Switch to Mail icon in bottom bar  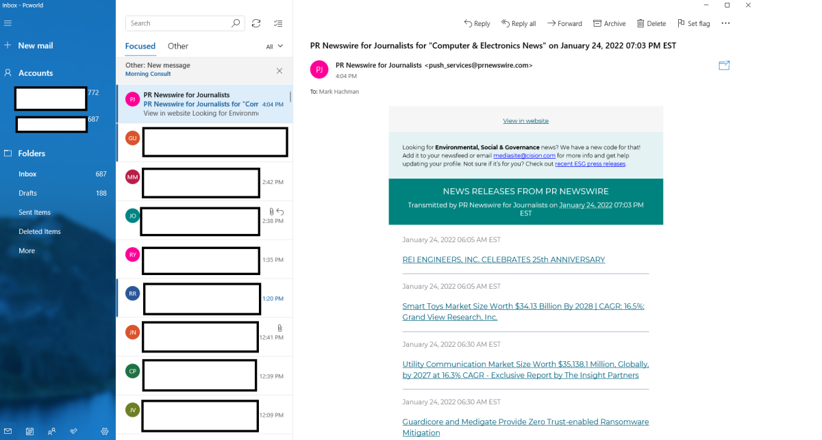(8, 431)
